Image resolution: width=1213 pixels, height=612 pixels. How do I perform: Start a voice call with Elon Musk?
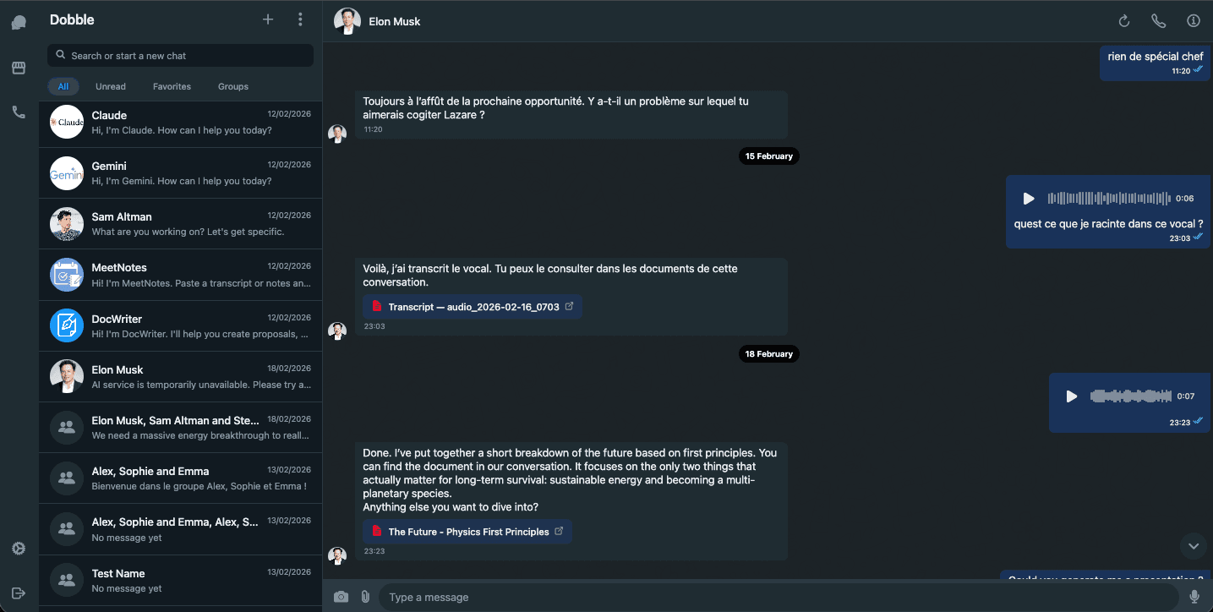click(x=1159, y=20)
